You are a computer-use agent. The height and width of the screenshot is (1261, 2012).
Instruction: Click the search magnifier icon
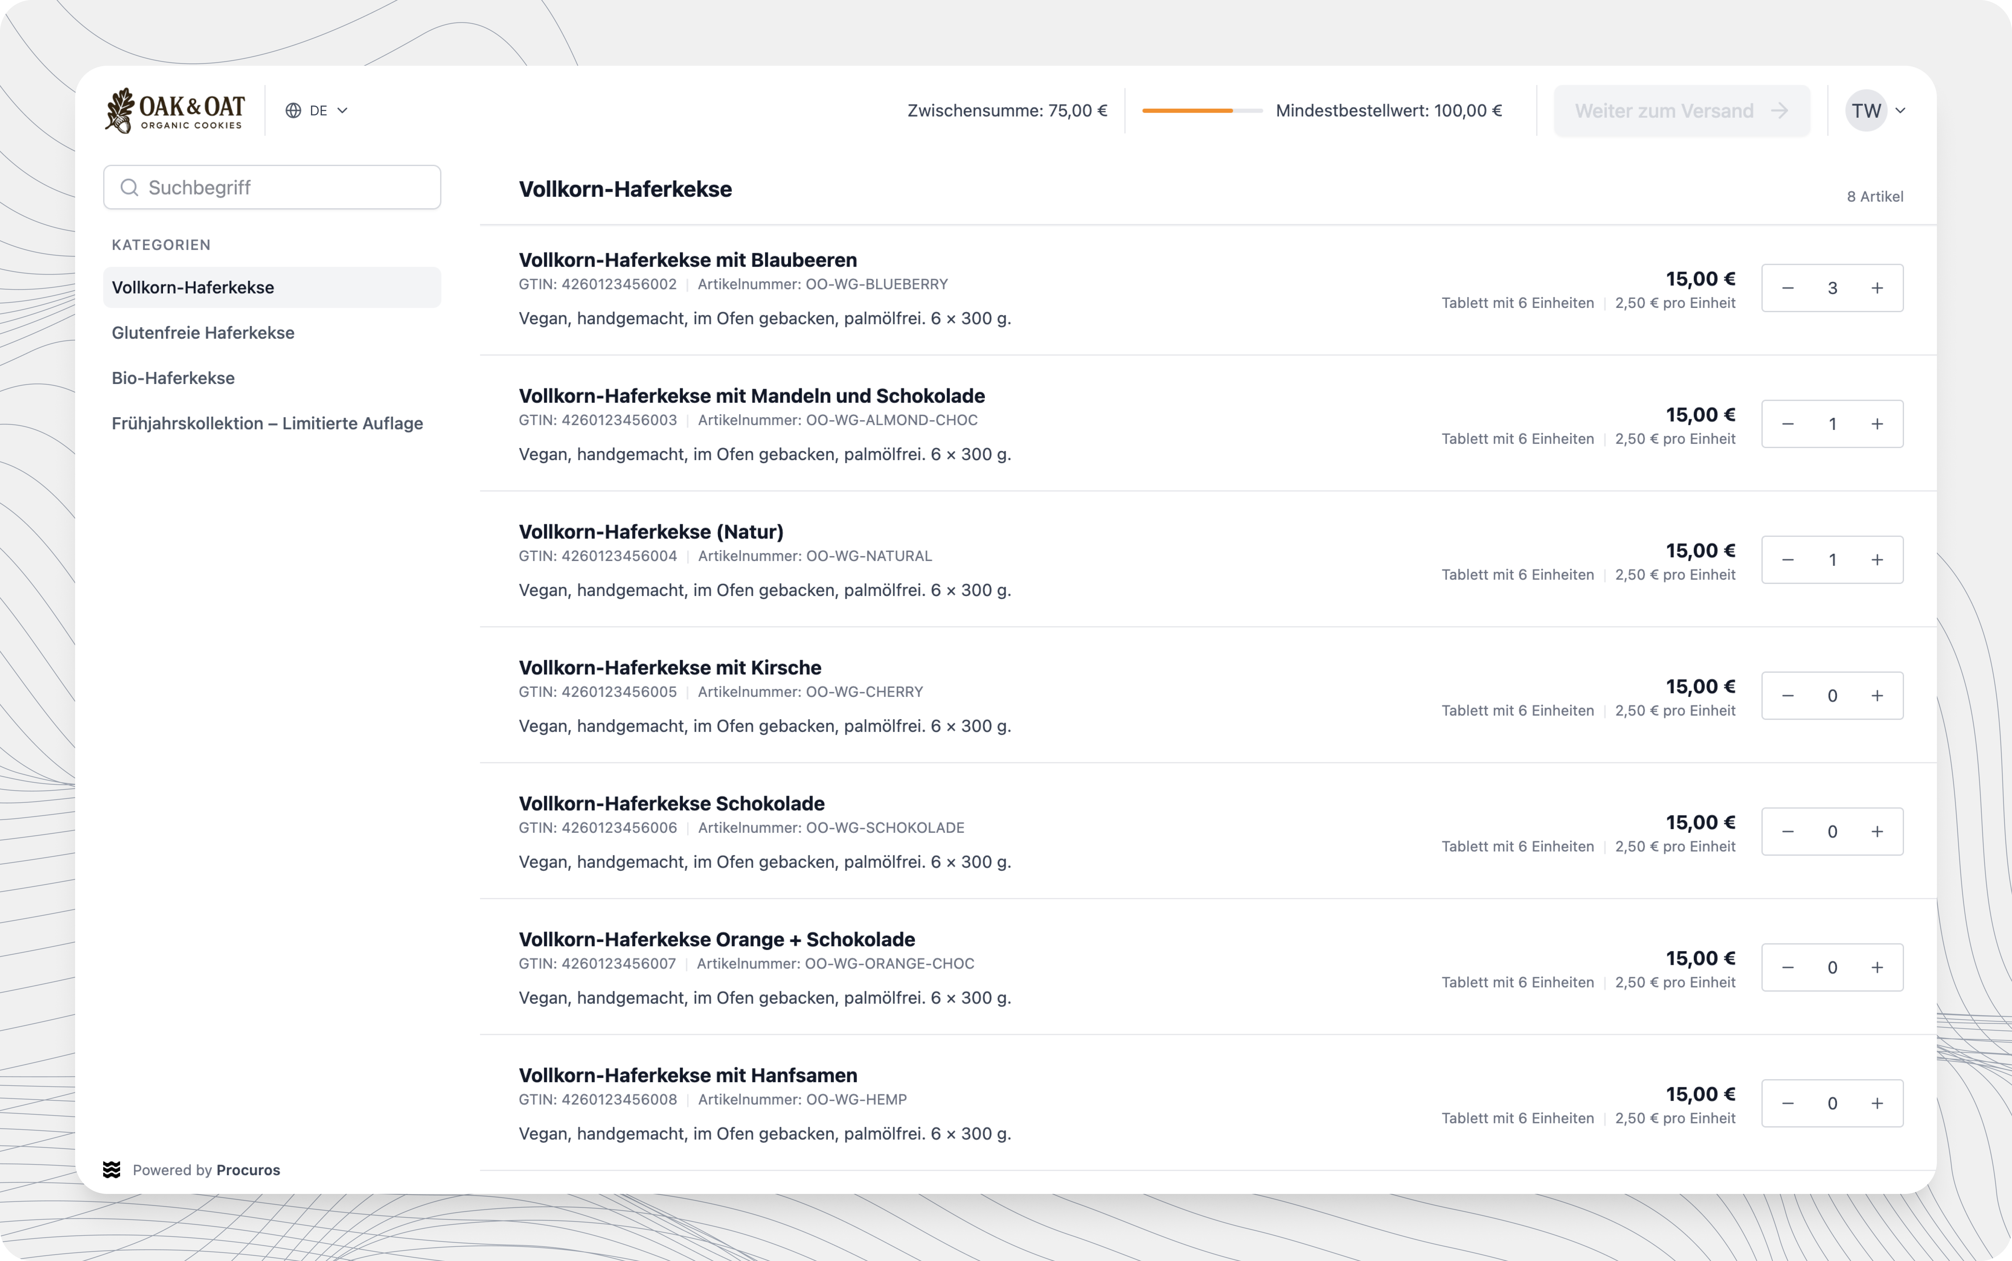[129, 188]
